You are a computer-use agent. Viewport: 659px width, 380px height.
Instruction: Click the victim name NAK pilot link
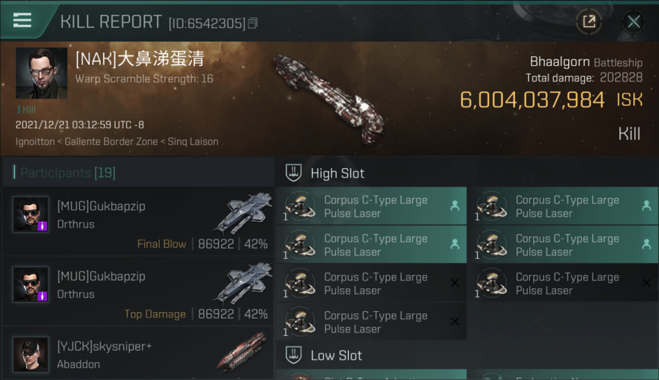[140, 59]
